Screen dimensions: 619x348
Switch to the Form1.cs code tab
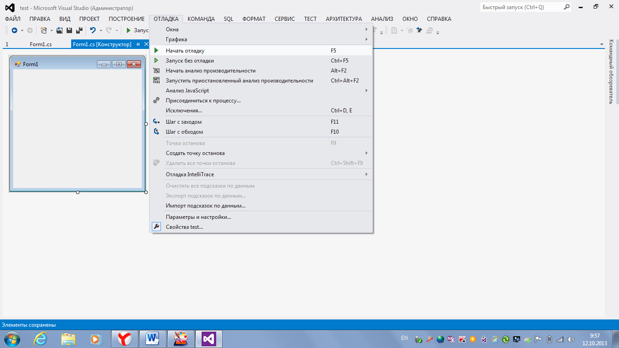click(x=41, y=44)
